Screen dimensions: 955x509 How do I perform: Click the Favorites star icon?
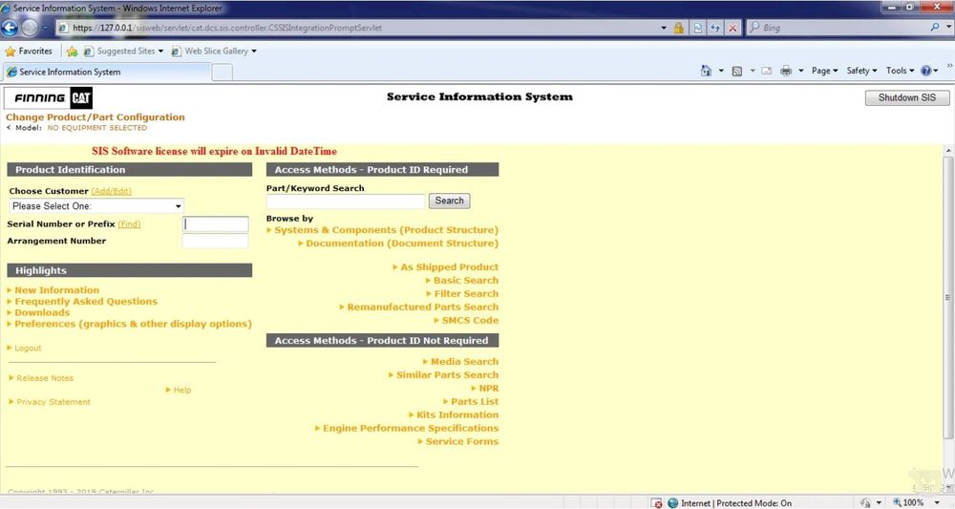tap(11, 52)
